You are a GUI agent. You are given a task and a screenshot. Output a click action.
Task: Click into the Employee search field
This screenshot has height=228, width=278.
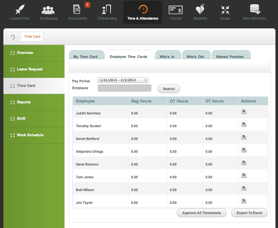click(124, 88)
